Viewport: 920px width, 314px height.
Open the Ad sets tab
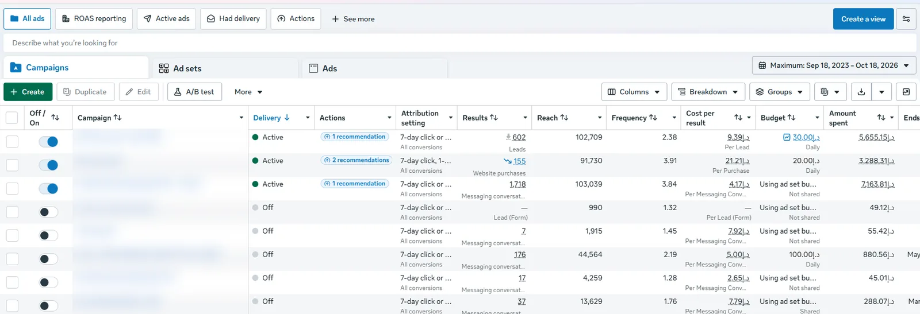coord(224,68)
